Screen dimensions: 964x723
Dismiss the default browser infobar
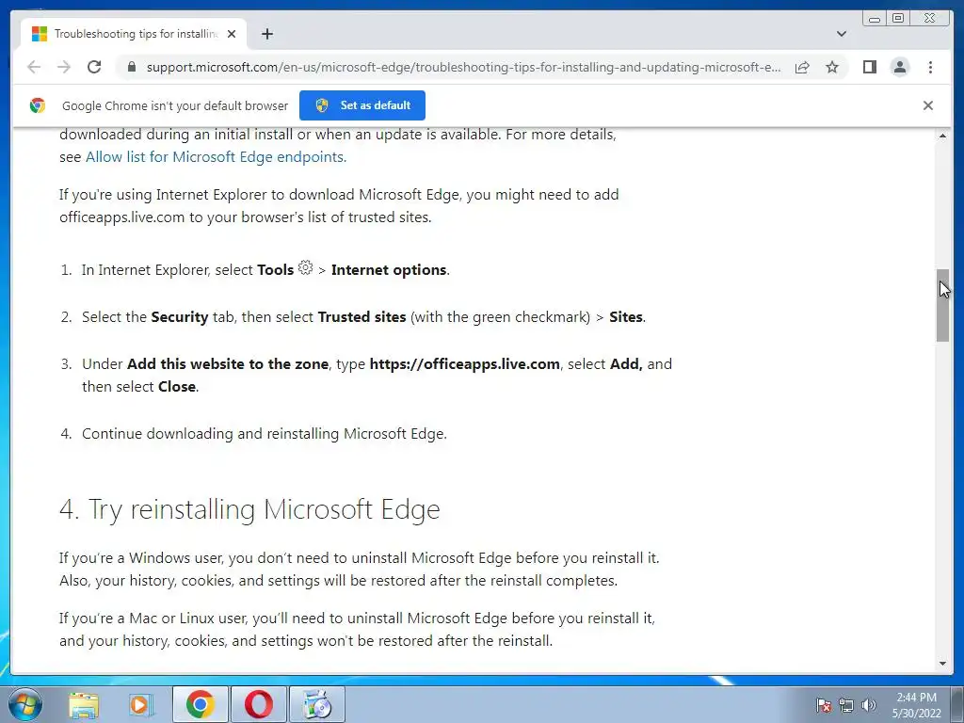(927, 105)
